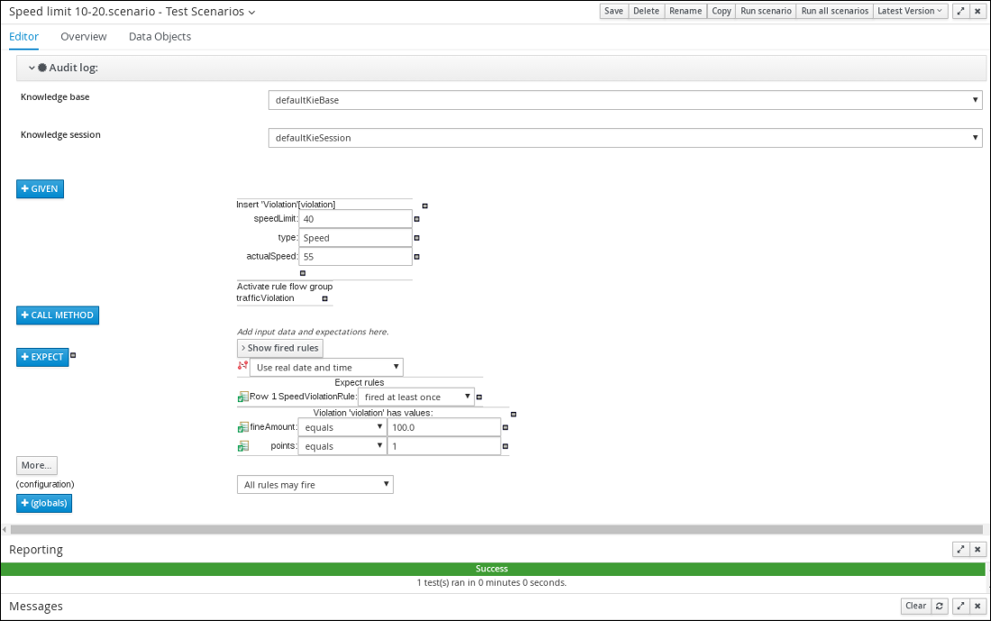The width and height of the screenshot is (991, 621).
Task: Click the Rename button
Action: click(686, 11)
